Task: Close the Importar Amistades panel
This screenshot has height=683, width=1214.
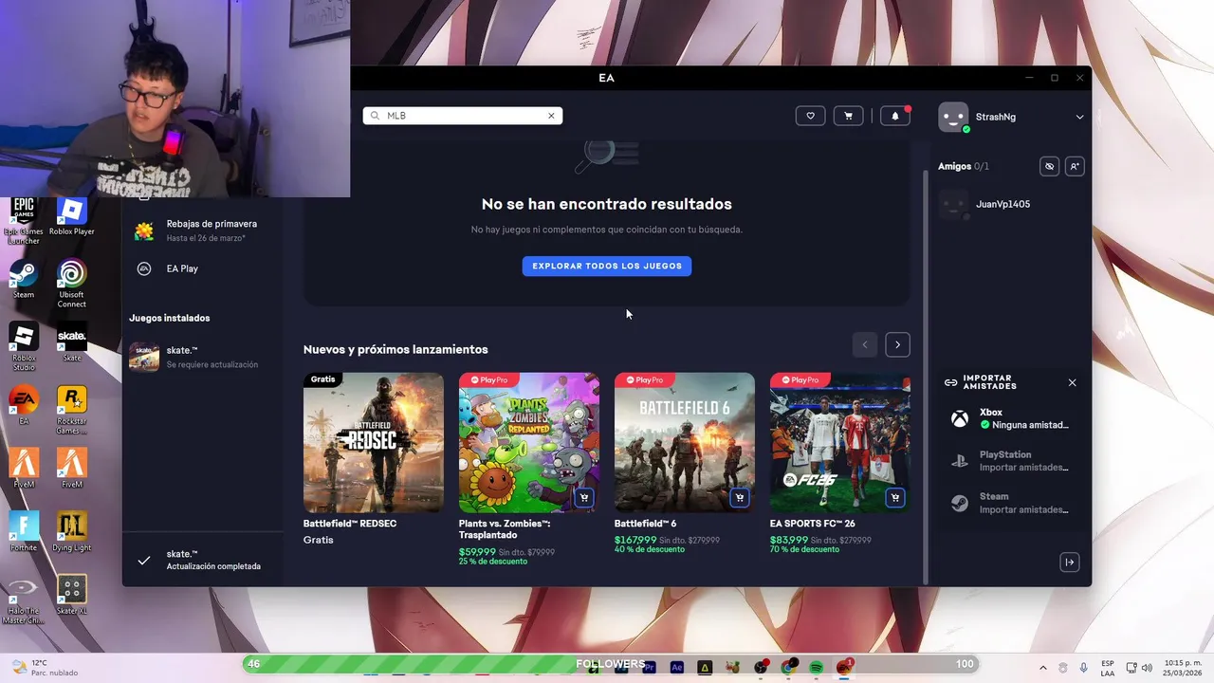Action: pyautogui.click(x=1072, y=382)
